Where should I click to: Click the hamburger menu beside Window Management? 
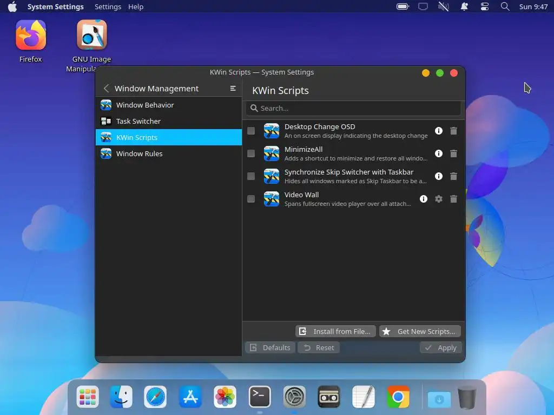233,88
